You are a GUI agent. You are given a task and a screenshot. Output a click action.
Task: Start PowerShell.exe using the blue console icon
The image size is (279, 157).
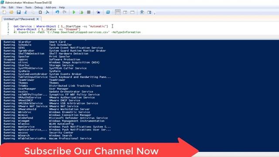point(108,12)
